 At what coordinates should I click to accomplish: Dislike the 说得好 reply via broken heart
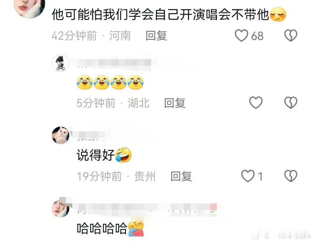[x=291, y=176]
